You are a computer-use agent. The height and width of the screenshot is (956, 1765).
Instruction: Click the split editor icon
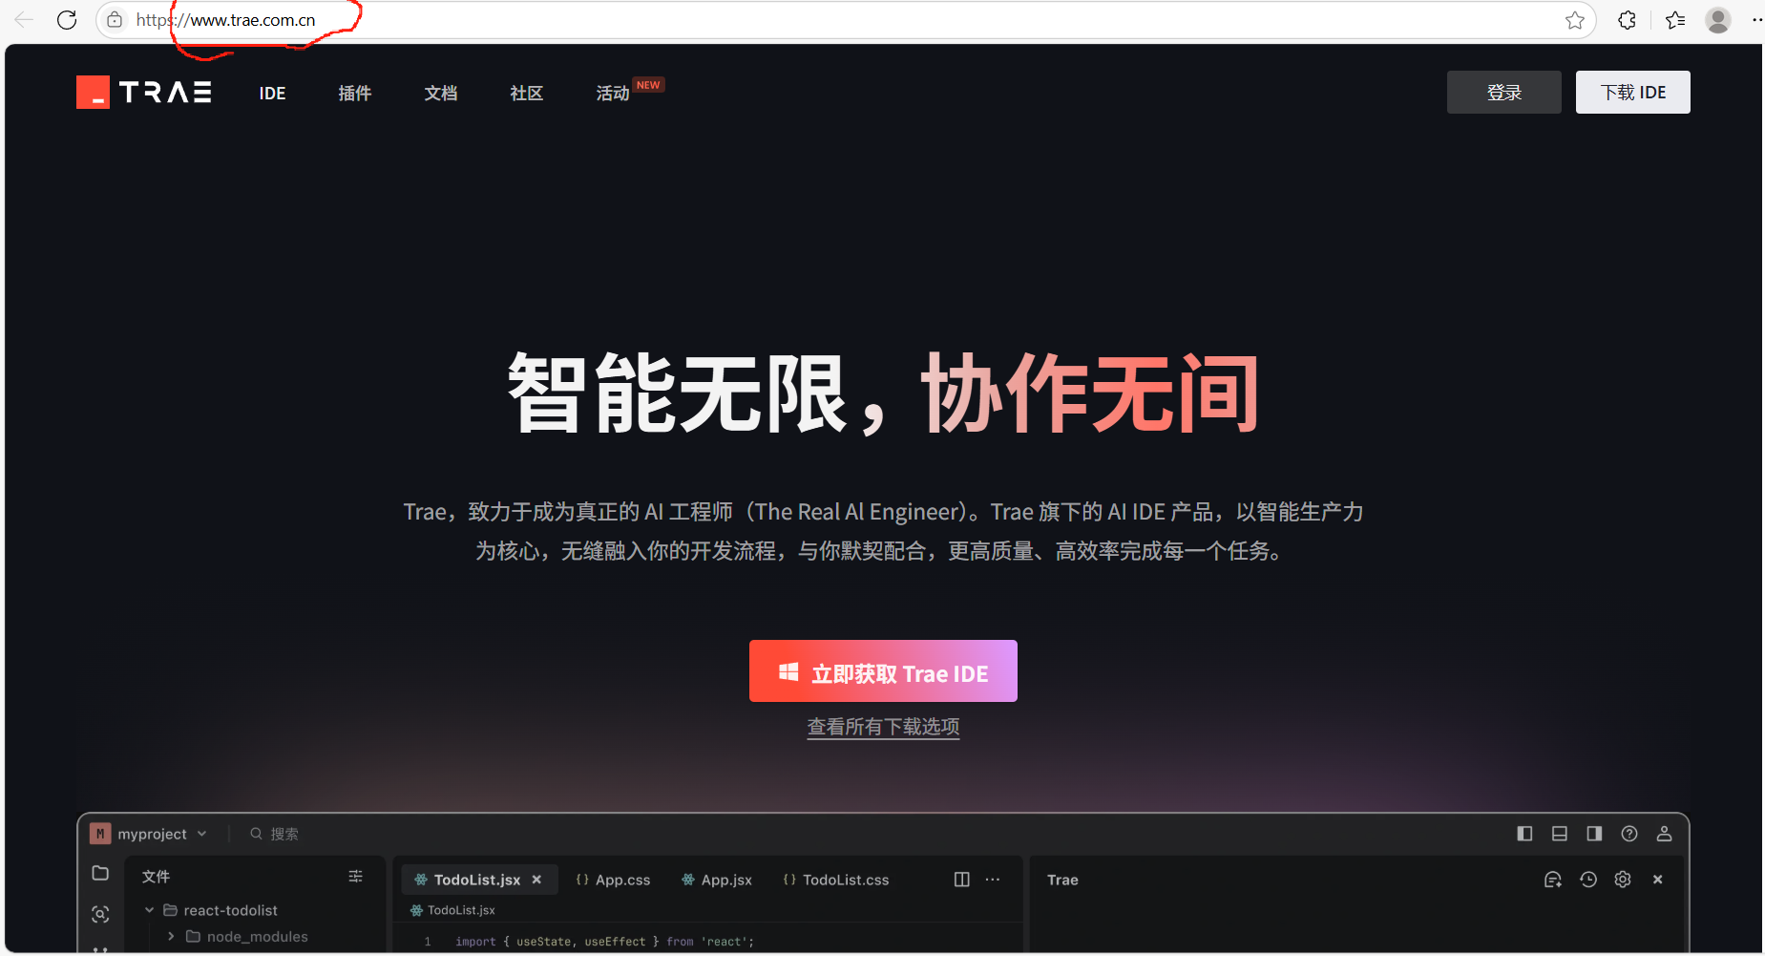coord(962,880)
